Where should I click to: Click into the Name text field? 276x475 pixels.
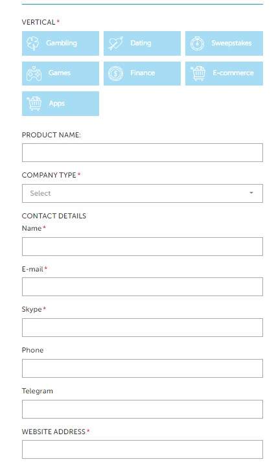pos(143,247)
